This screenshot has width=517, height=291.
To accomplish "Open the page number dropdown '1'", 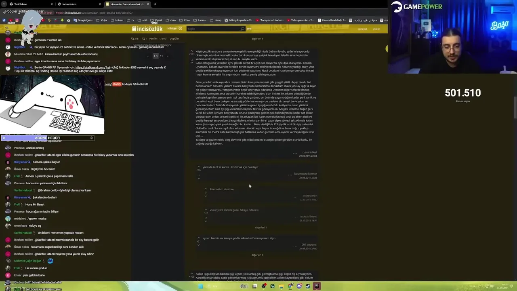I will pos(156,56).
